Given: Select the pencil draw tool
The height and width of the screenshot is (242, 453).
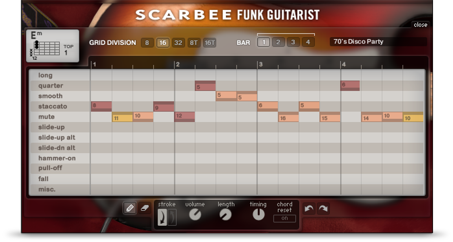Looking at the screenshot, I should tap(130, 208).
